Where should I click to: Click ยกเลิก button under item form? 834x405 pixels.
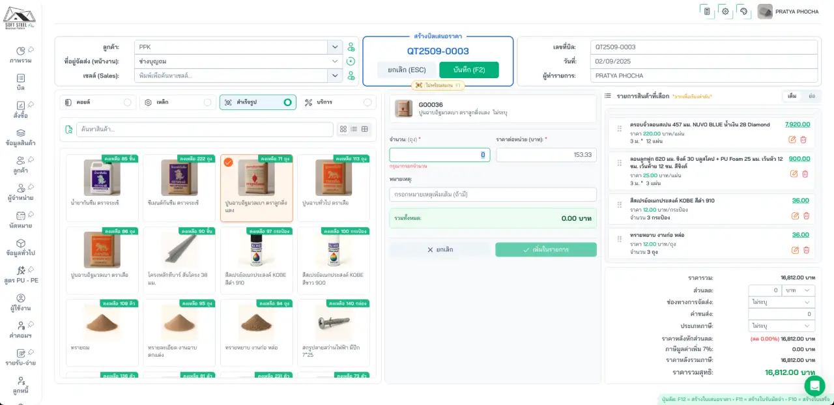tap(440, 249)
